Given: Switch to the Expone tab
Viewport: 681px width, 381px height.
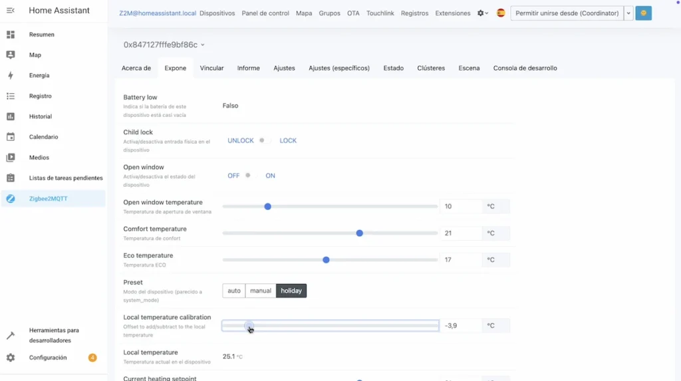Looking at the screenshot, I should (x=175, y=68).
